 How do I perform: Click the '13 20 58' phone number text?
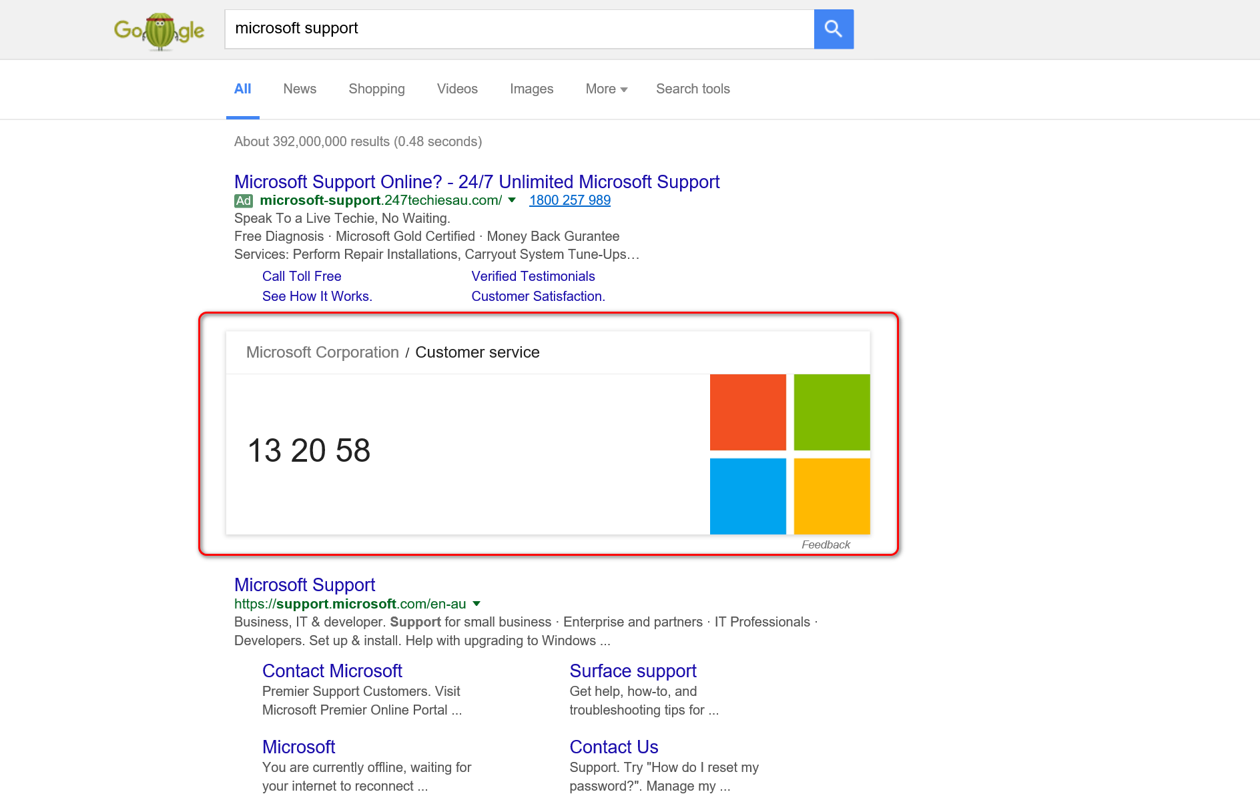309,450
